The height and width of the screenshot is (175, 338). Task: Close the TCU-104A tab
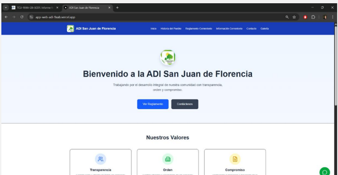coord(57,7)
